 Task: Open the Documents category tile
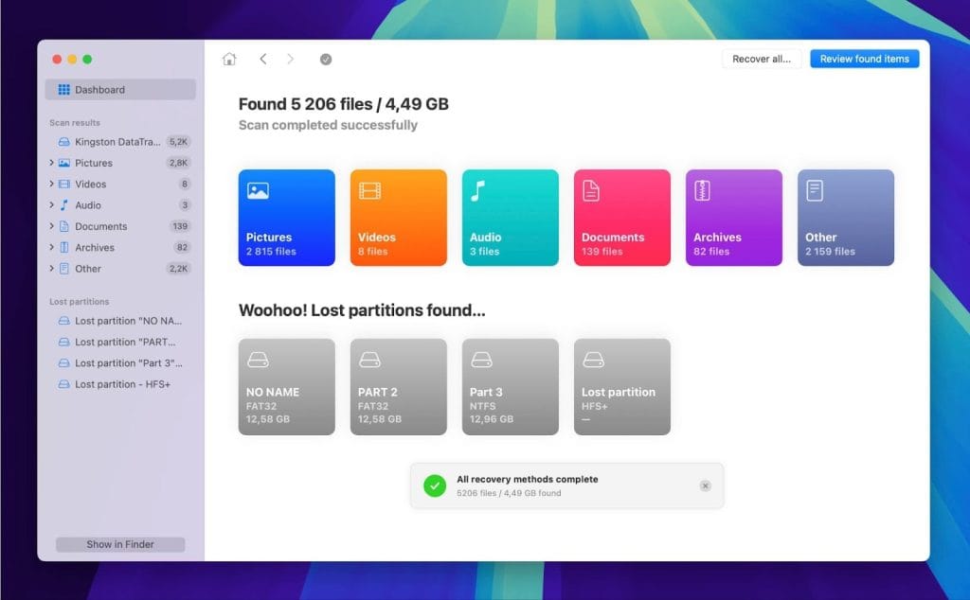point(621,218)
